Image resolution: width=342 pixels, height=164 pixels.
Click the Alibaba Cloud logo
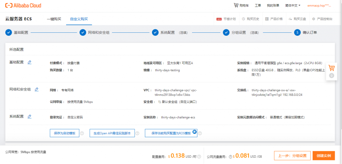pos(23,5)
